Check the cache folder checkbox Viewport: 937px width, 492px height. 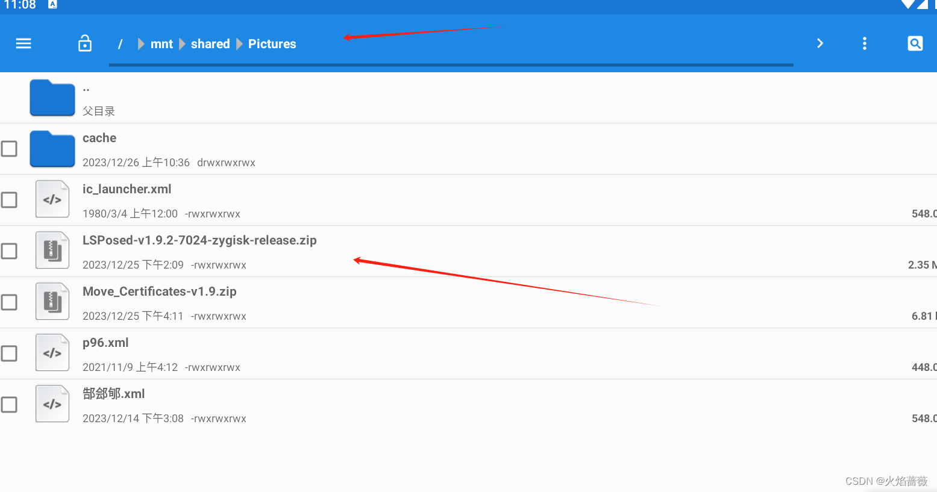(x=9, y=149)
